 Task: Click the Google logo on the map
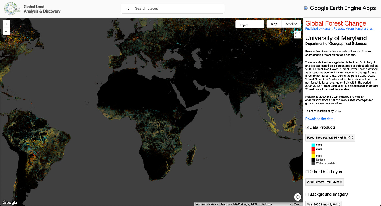pyautogui.click(x=10, y=203)
